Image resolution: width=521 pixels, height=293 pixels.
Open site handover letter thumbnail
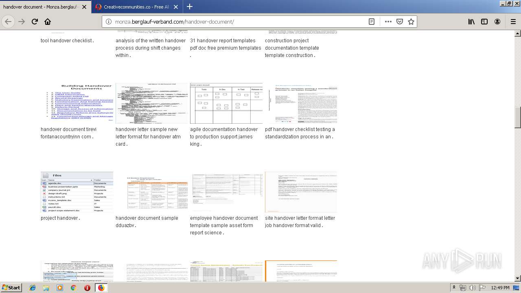point(301,192)
